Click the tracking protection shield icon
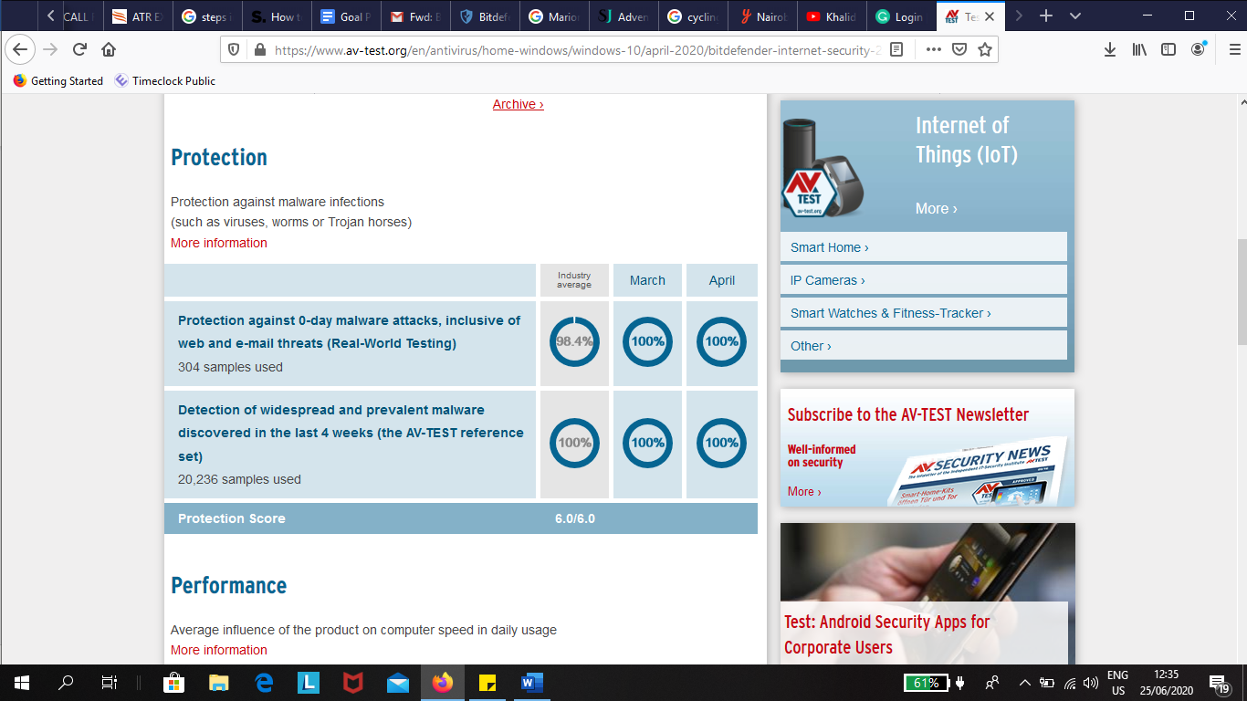 tap(234, 50)
